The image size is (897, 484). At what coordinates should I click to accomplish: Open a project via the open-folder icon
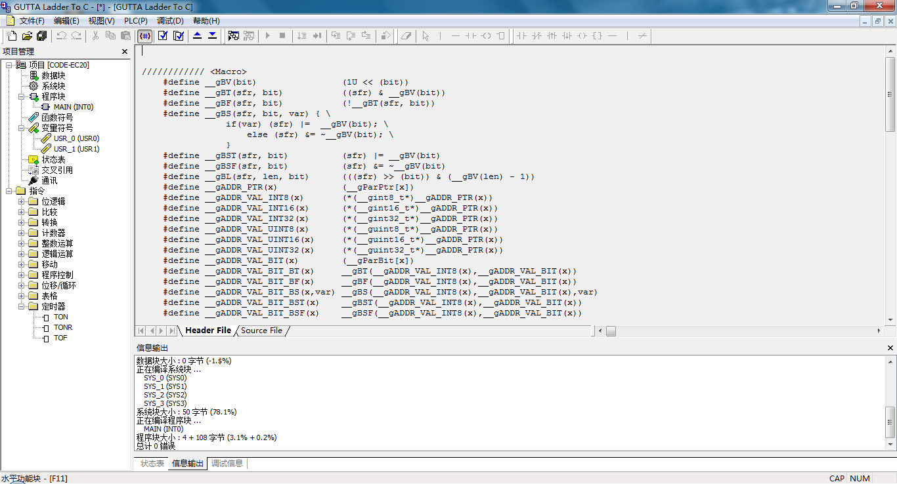tap(27, 35)
